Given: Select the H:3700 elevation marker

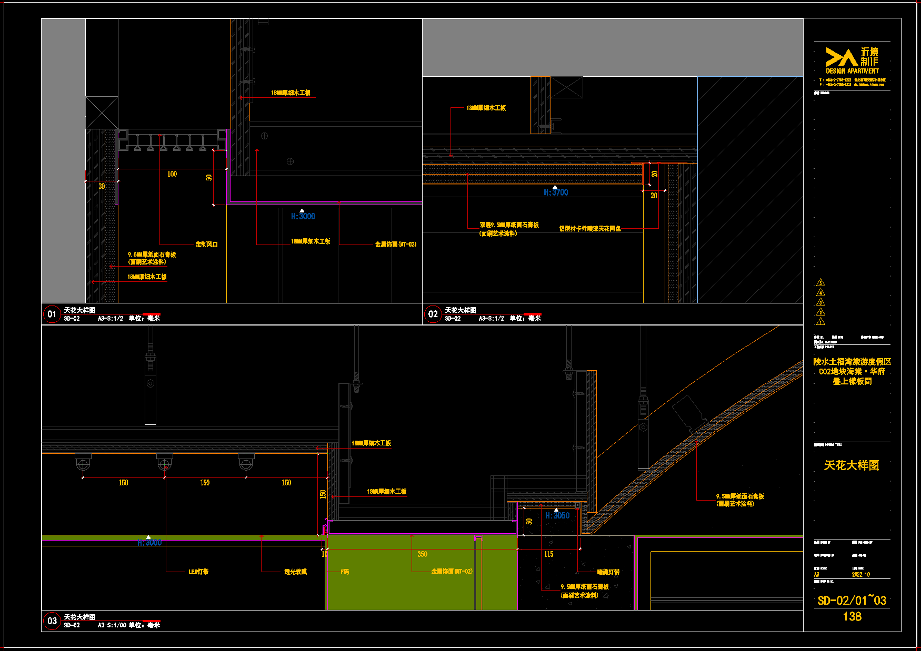Looking at the screenshot, I should [x=556, y=192].
